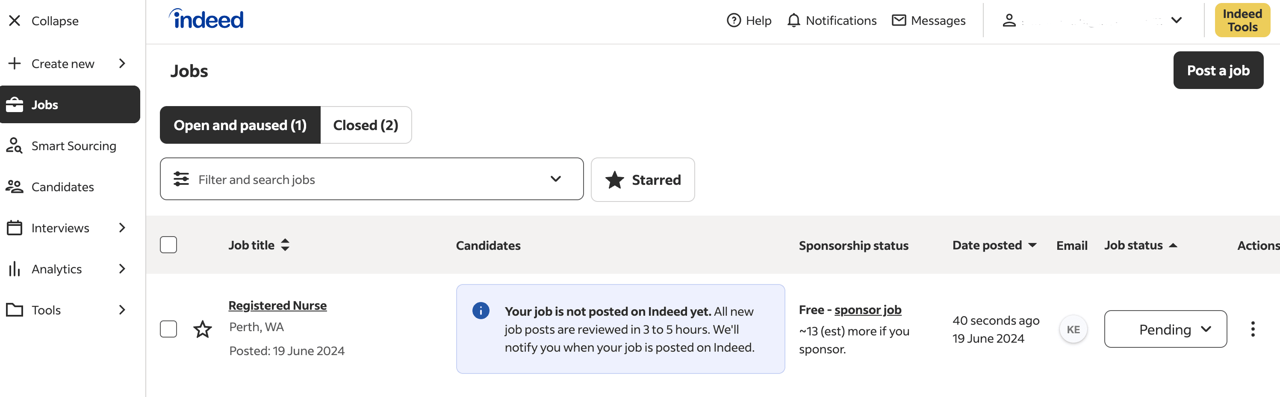Expand the Analytics sidebar submenu

pos(122,269)
